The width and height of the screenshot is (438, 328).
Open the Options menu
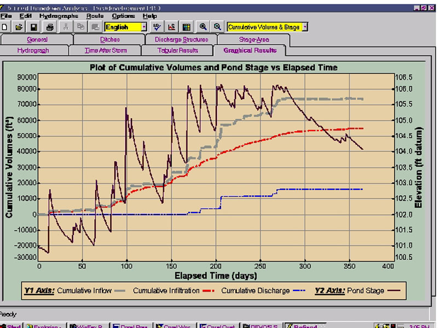point(123,16)
